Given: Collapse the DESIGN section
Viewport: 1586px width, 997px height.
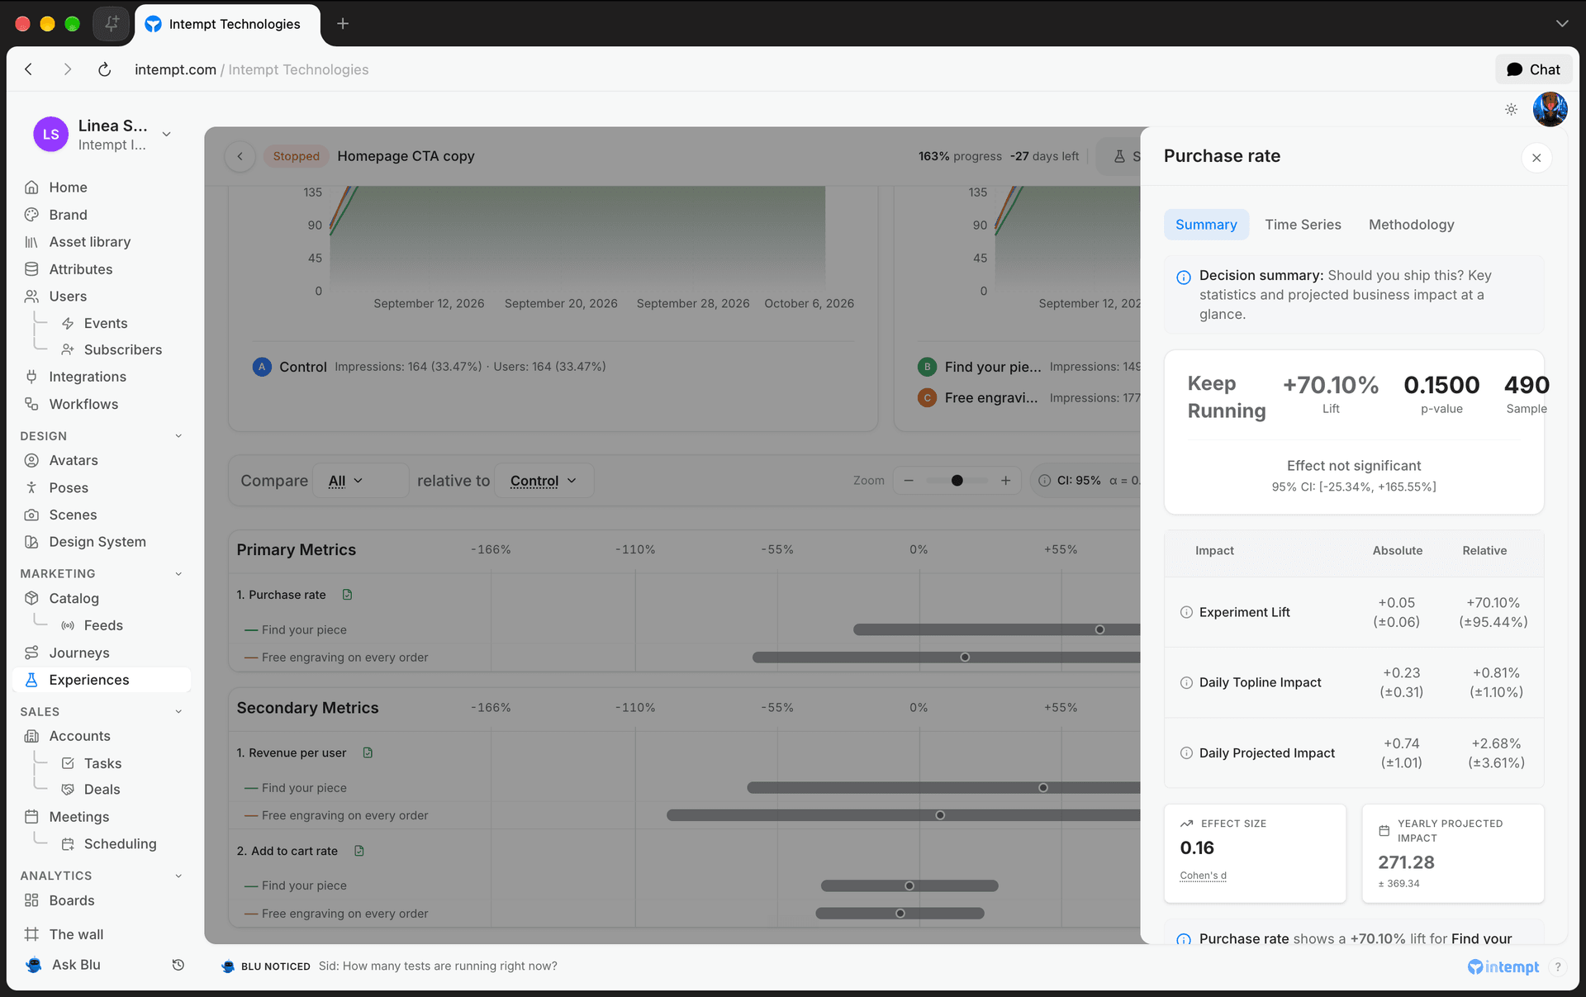Looking at the screenshot, I should pos(178,436).
